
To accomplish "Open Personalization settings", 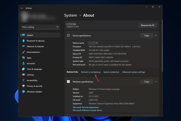I will click(x=40, y=52).
